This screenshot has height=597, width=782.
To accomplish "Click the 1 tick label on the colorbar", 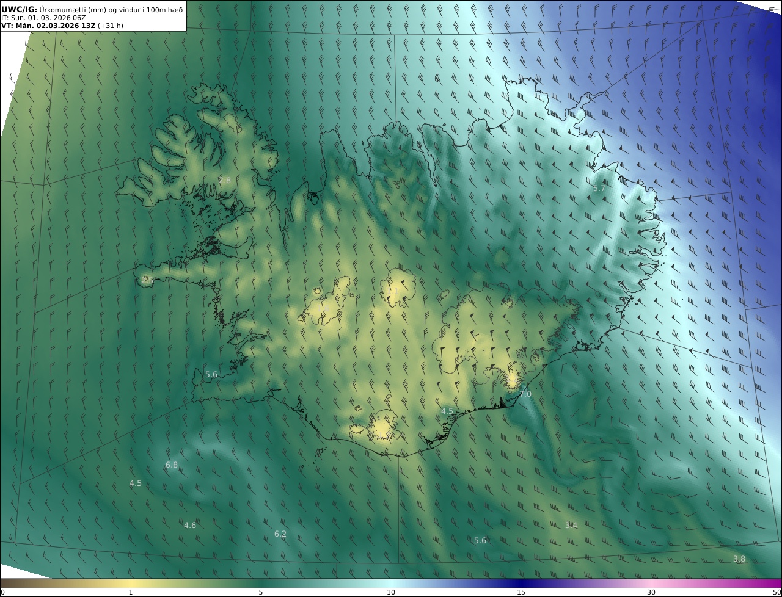I will [x=131, y=592].
